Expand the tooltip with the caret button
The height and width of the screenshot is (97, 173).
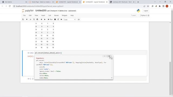click(105, 56)
